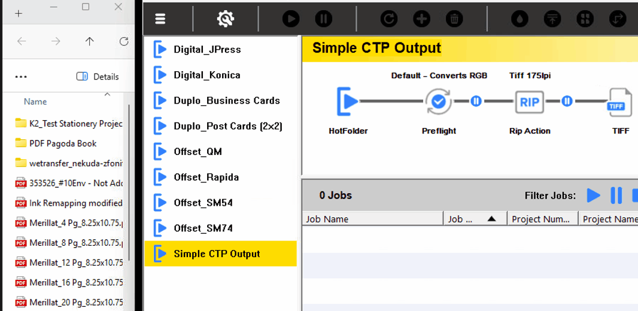638x311 pixels.
Task: Open new tab in File Explorer
Action: click(x=18, y=13)
